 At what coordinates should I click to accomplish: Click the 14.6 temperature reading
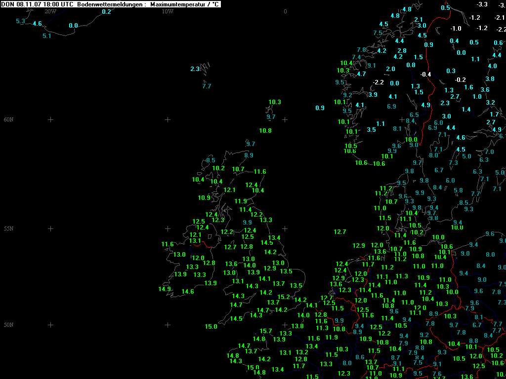coord(188,292)
